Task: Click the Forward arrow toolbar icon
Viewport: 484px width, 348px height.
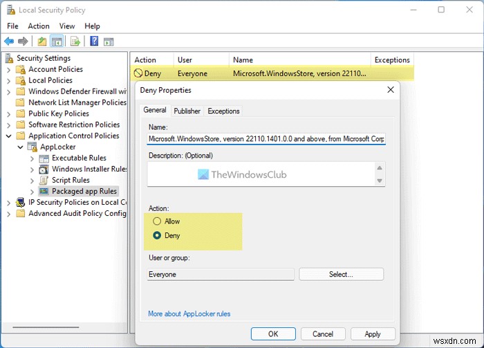Action: [24, 42]
